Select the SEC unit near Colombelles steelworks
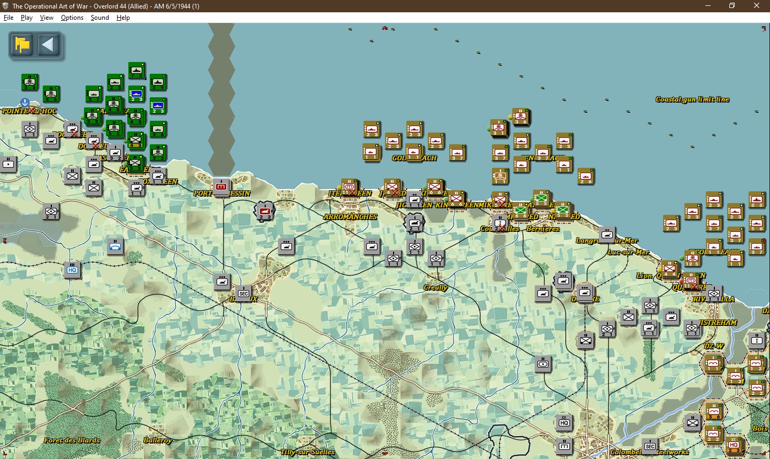 point(650,446)
